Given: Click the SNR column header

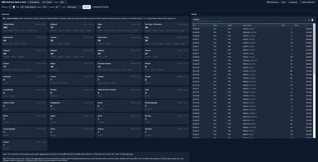Looking at the screenshot, I should click(x=283, y=25).
